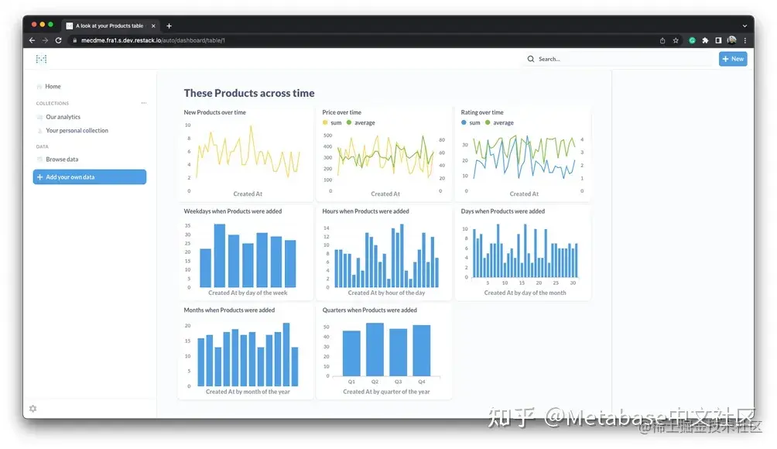Expand the tab search chevron

[x=744, y=26]
